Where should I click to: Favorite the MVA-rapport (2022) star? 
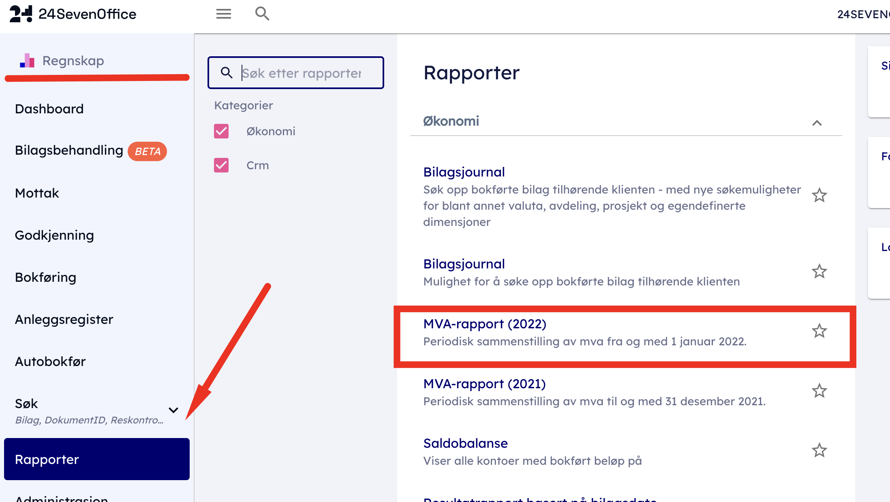pyautogui.click(x=819, y=331)
